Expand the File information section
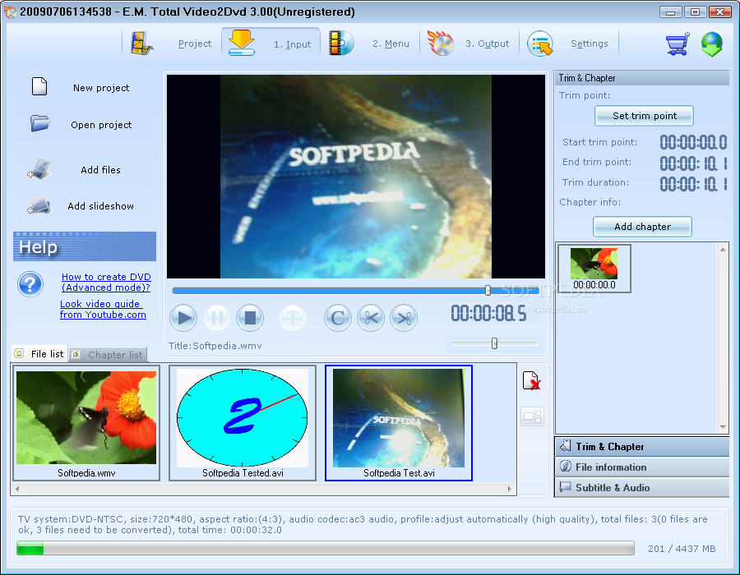740x575 pixels. pyautogui.click(x=642, y=467)
